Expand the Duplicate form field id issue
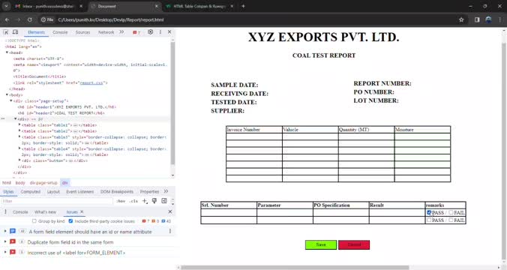 [x=4, y=241]
